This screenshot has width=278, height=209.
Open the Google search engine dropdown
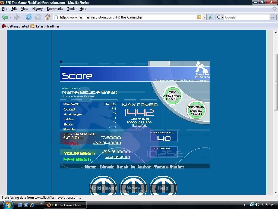220,17
